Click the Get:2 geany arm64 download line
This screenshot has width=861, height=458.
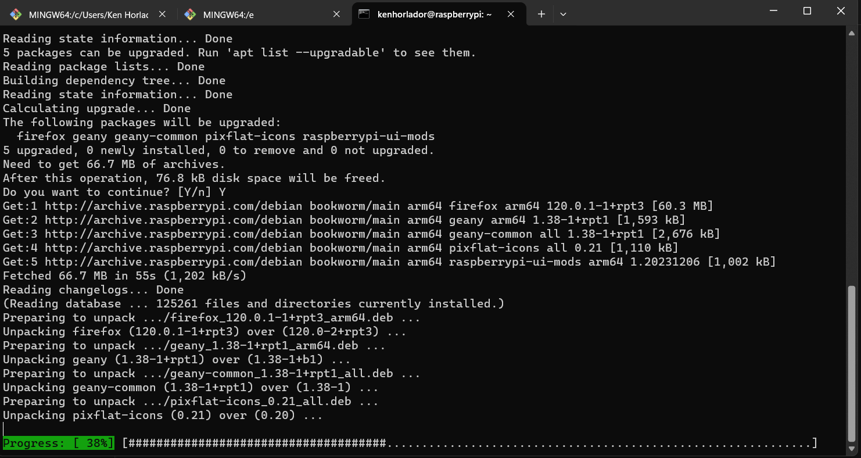tap(344, 220)
